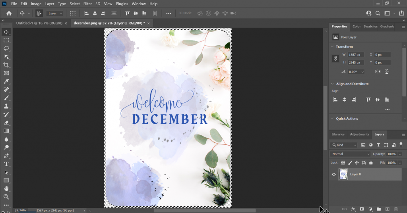The width and height of the screenshot is (407, 213).
Task: Switch to the Adjustments panel tab
Action: pyautogui.click(x=359, y=134)
